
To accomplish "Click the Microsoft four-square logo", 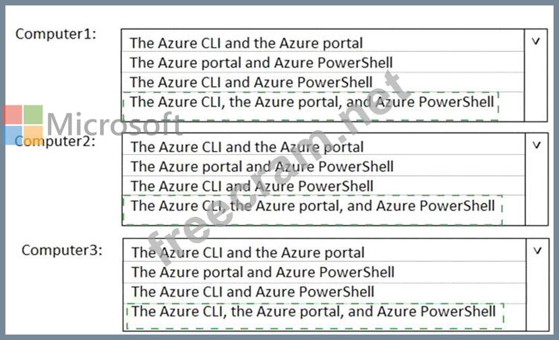I will [23, 125].
